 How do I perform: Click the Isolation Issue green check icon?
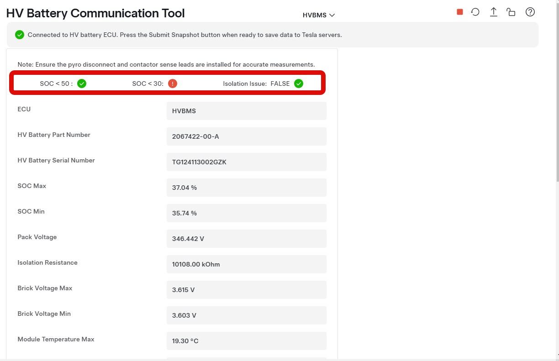(299, 84)
